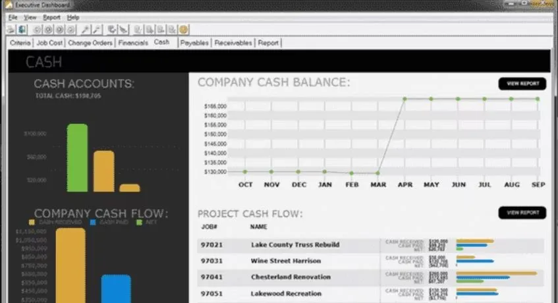This screenshot has width=558, height=303.
Task: Click the previous-record round navigation icon
Action: (x=48, y=30)
